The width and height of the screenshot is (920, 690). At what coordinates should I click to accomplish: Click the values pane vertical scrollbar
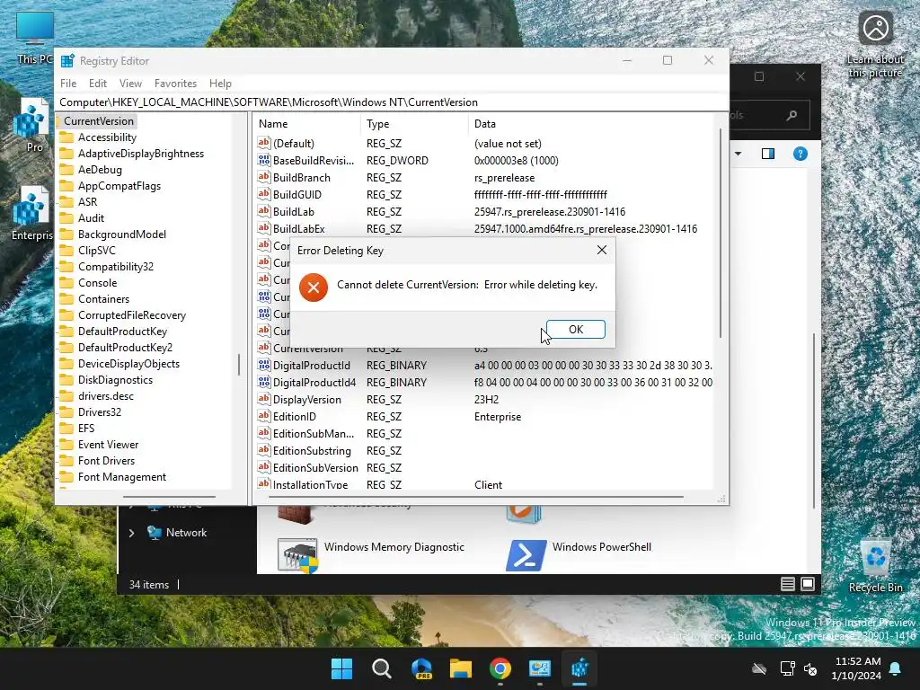coord(721,234)
